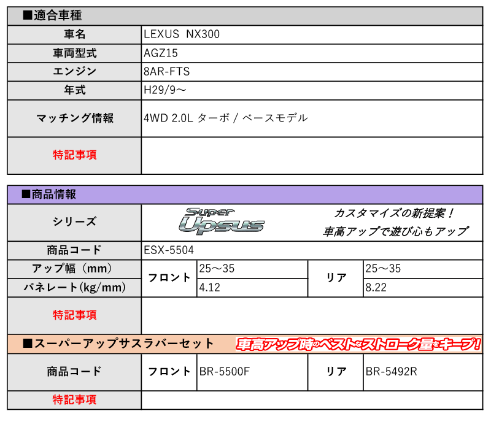Select the エンジン label cell
Image resolution: width=491 pixels, height=435 pixels.
pyautogui.click(x=74, y=72)
